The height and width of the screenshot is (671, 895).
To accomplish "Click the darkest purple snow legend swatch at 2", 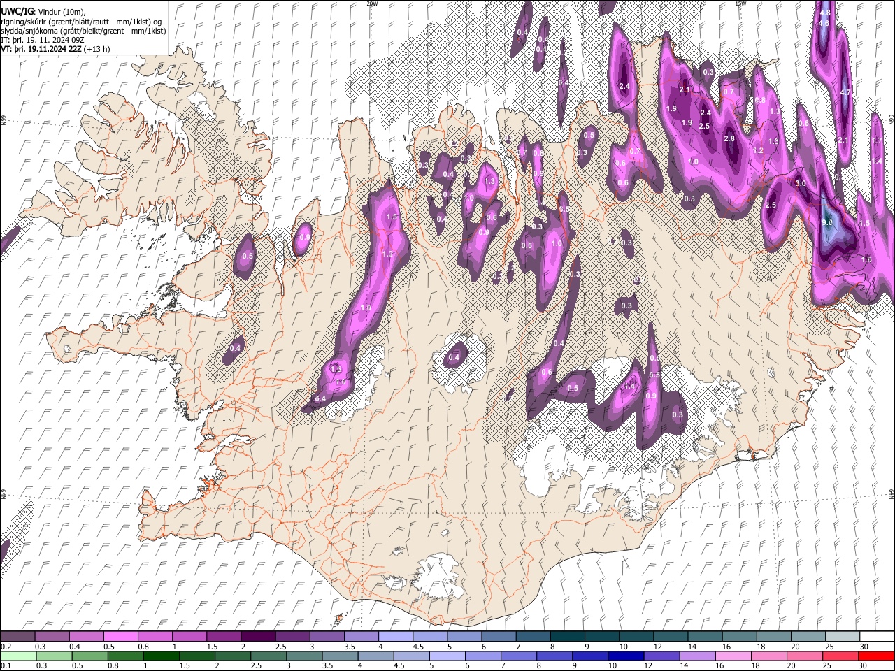I will pos(258,636).
